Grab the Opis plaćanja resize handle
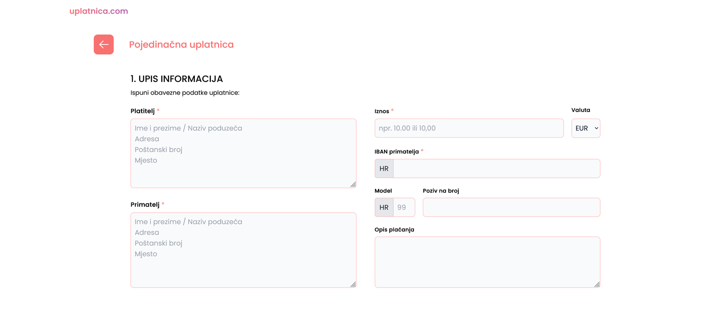Viewport: 707px width, 318px height. coord(597,284)
